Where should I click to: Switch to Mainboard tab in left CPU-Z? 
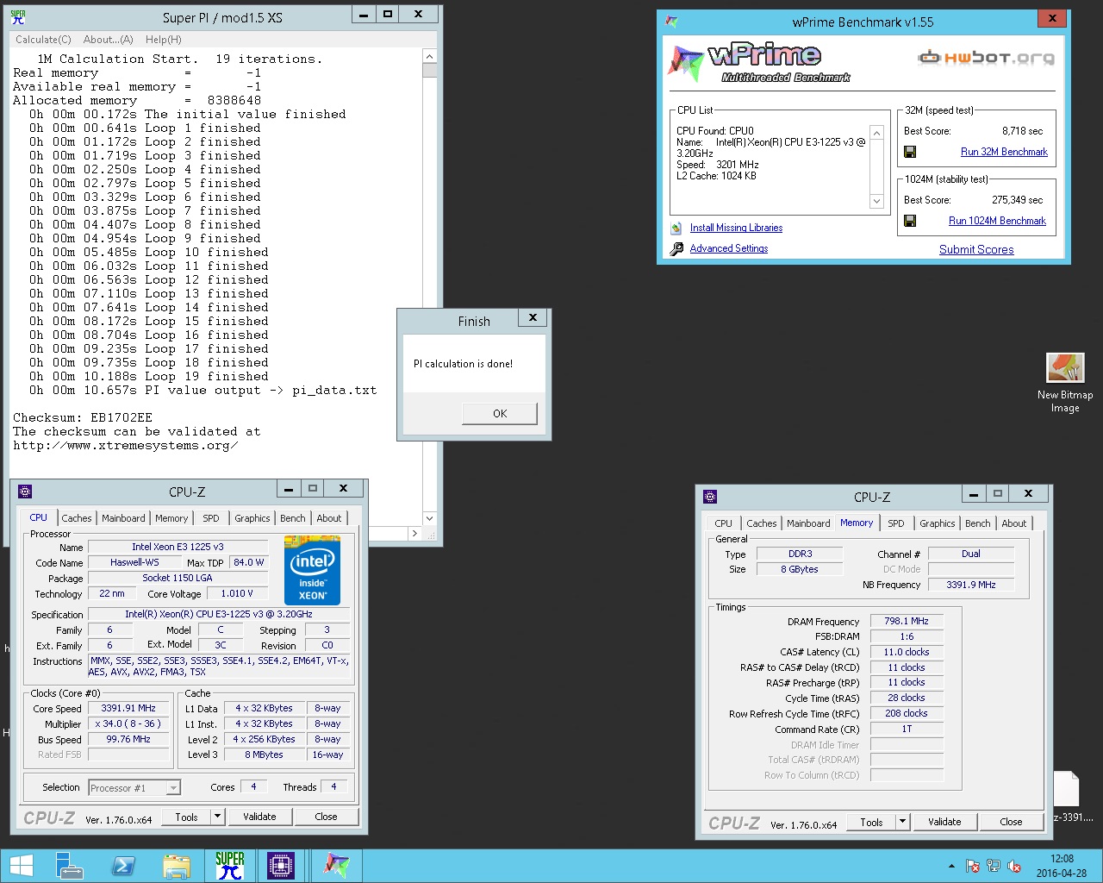point(123,518)
